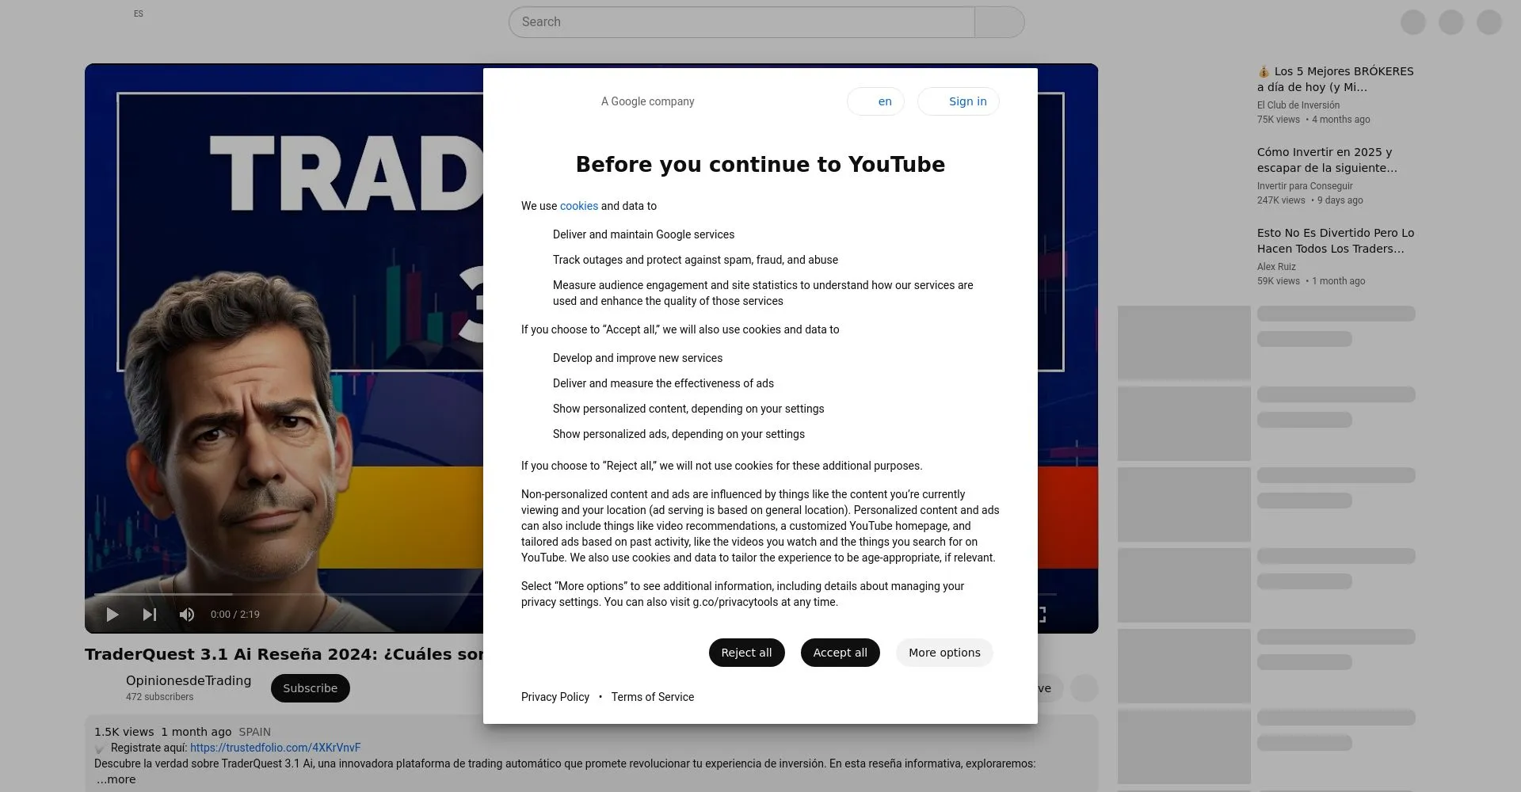Click 'A Google company' text
The image size is (1521, 792).
tap(647, 101)
